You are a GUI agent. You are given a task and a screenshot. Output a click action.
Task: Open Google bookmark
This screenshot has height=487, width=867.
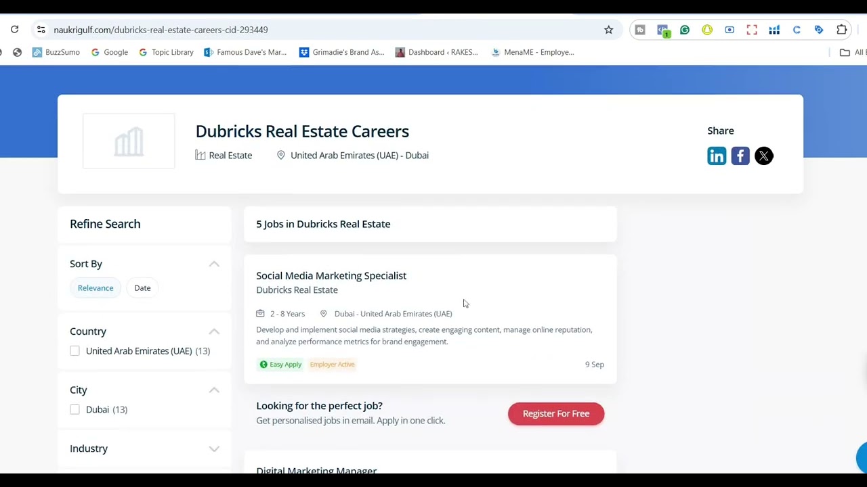[109, 52]
